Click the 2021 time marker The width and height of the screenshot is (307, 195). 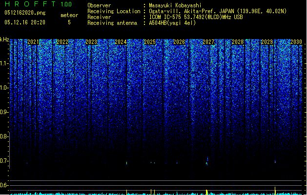(x=33, y=42)
